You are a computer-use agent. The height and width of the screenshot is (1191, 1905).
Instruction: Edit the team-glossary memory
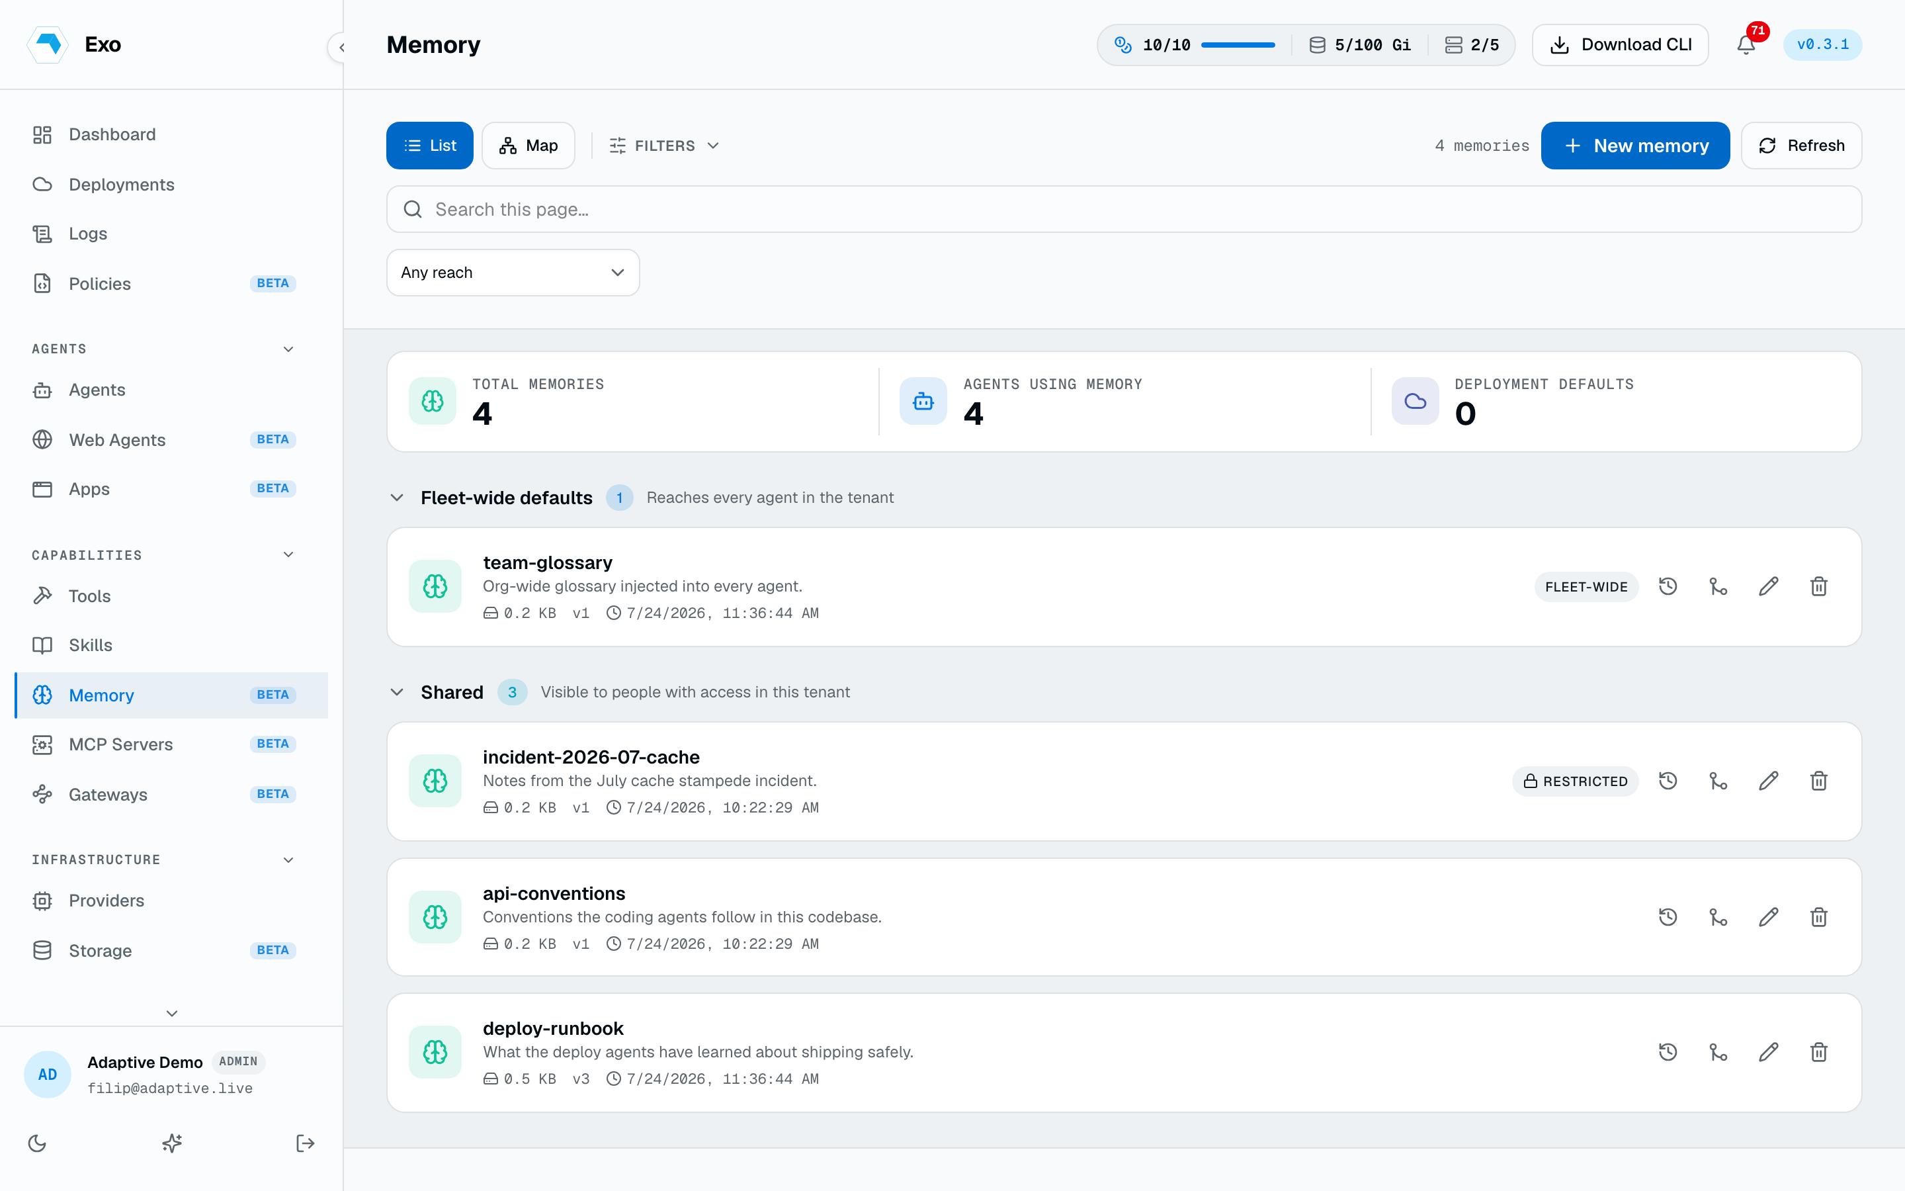pos(1768,586)
